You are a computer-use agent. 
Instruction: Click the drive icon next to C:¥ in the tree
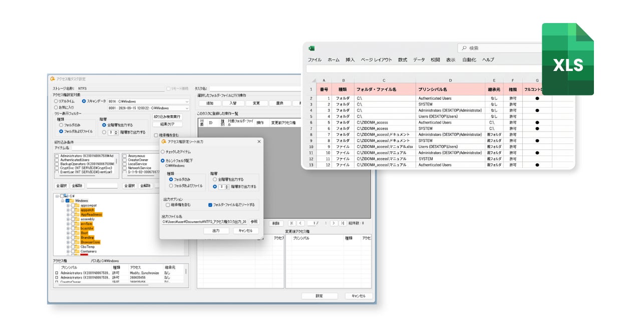66,196
